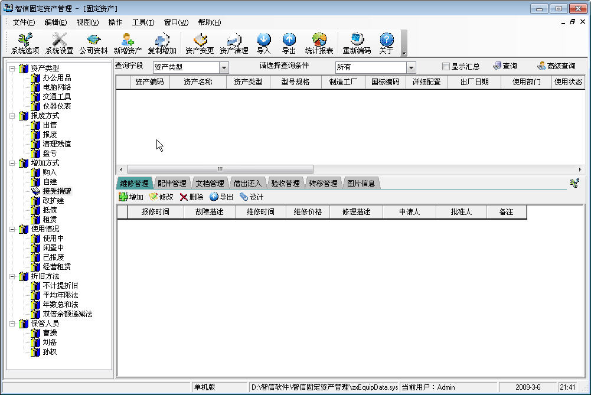
Task: Collapse the 保管人员 tree node
Action: (x=12, y=324)
